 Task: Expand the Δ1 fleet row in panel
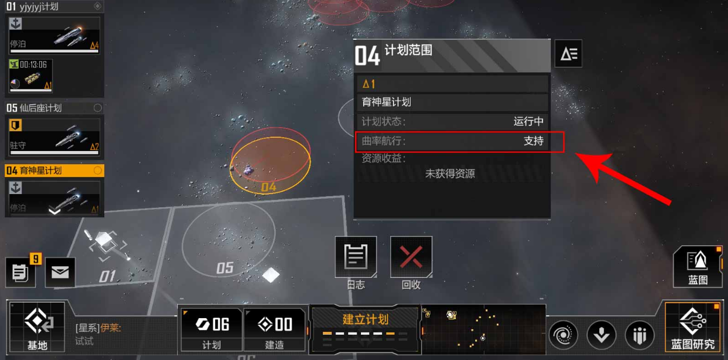452,84
